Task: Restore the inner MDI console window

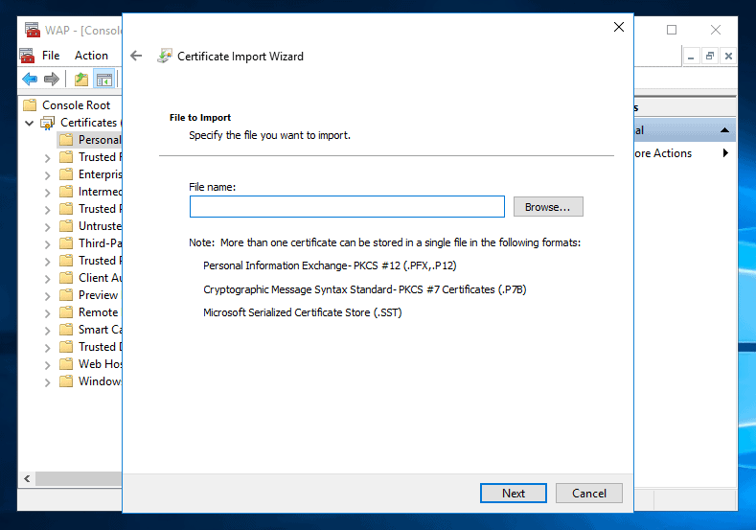Action: click(x=710, y=56)
